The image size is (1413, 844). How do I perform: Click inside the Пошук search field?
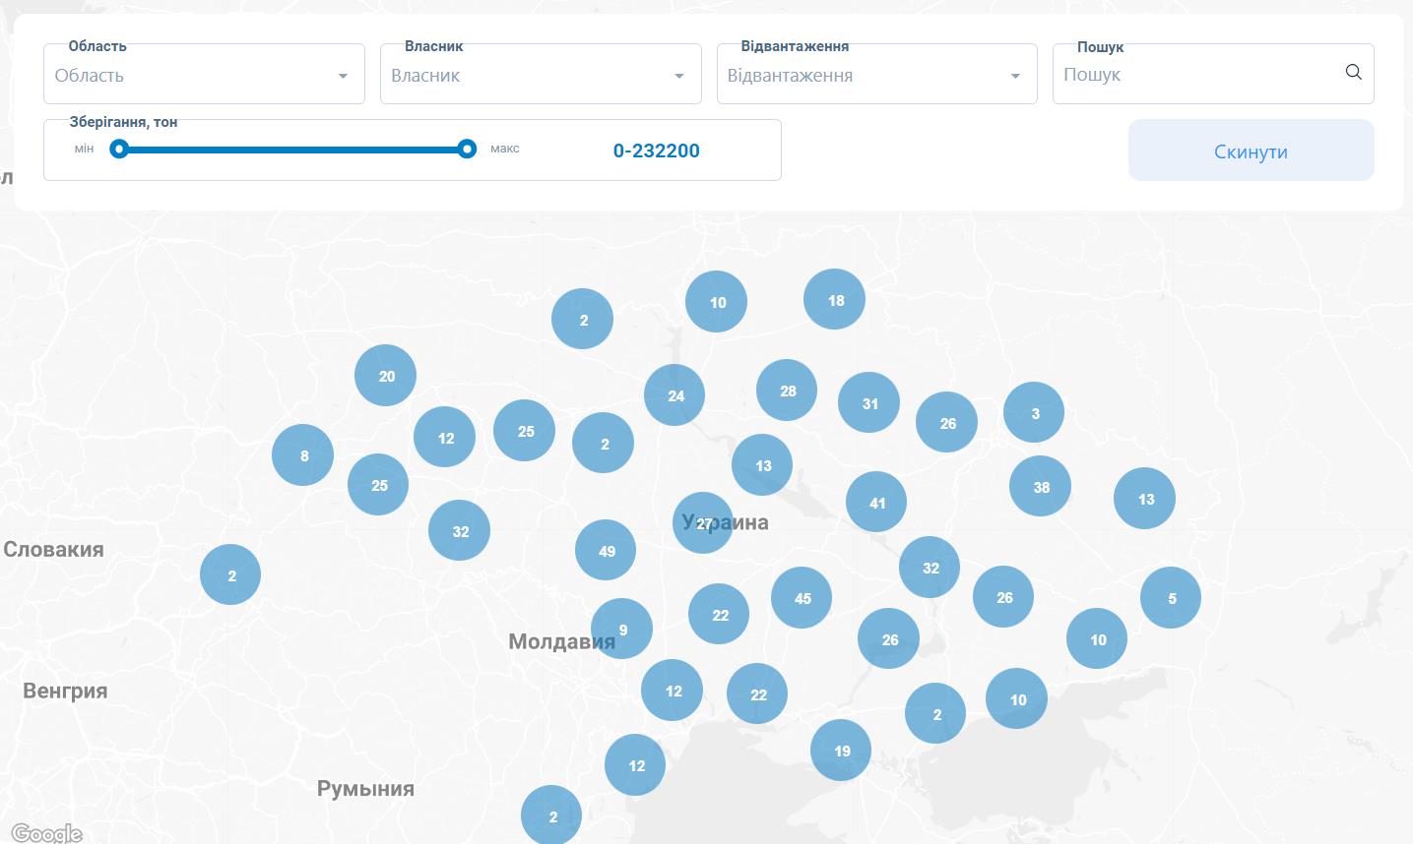pos(1182,74)
